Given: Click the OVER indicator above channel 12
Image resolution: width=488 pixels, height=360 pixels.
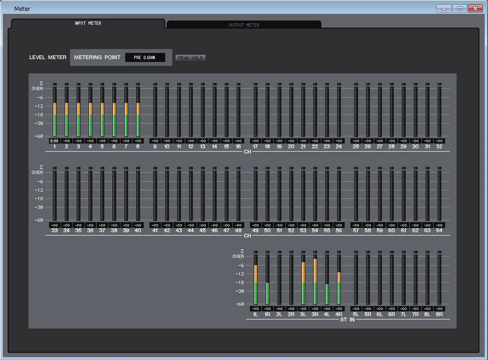Looking at the screenshot, I should [191, 84].
